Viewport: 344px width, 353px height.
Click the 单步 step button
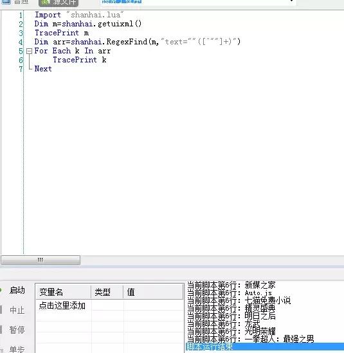(x=17, y=348)
